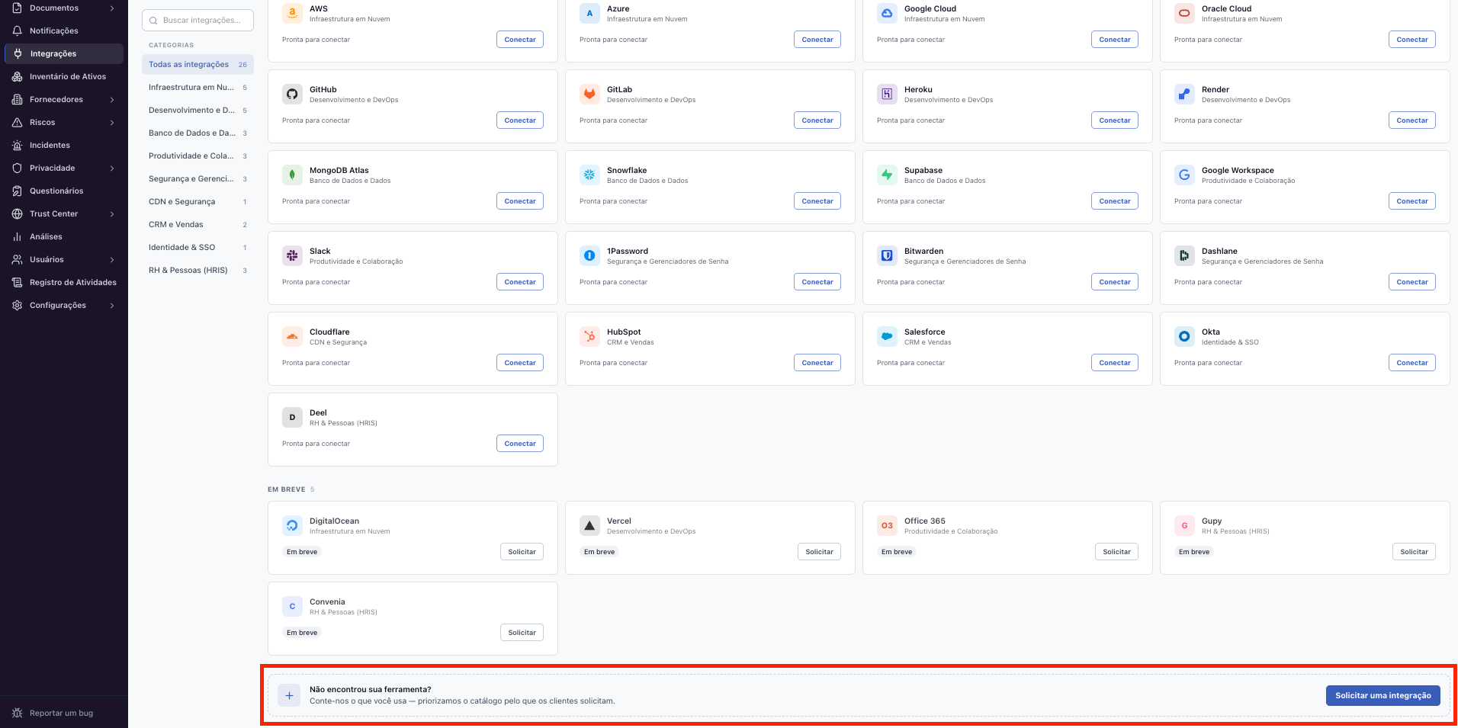Viewport: 1458px width, 728px height.
Task: Go to Questionários in sidebar
Action: 64,191
